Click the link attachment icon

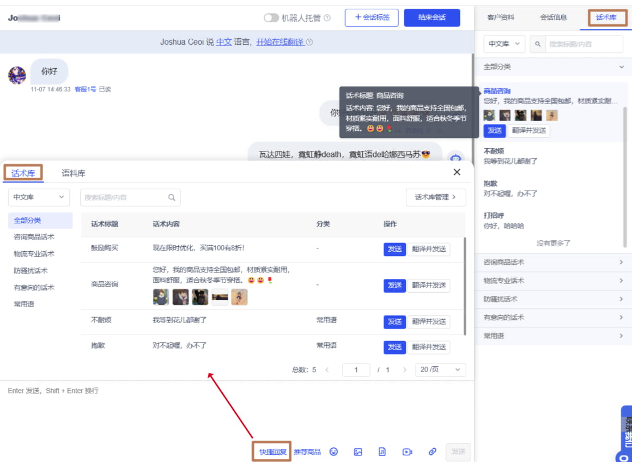[x=432, y=452]
